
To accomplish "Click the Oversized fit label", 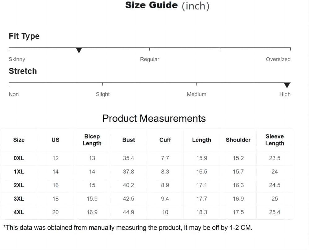I will coord(278,59).
